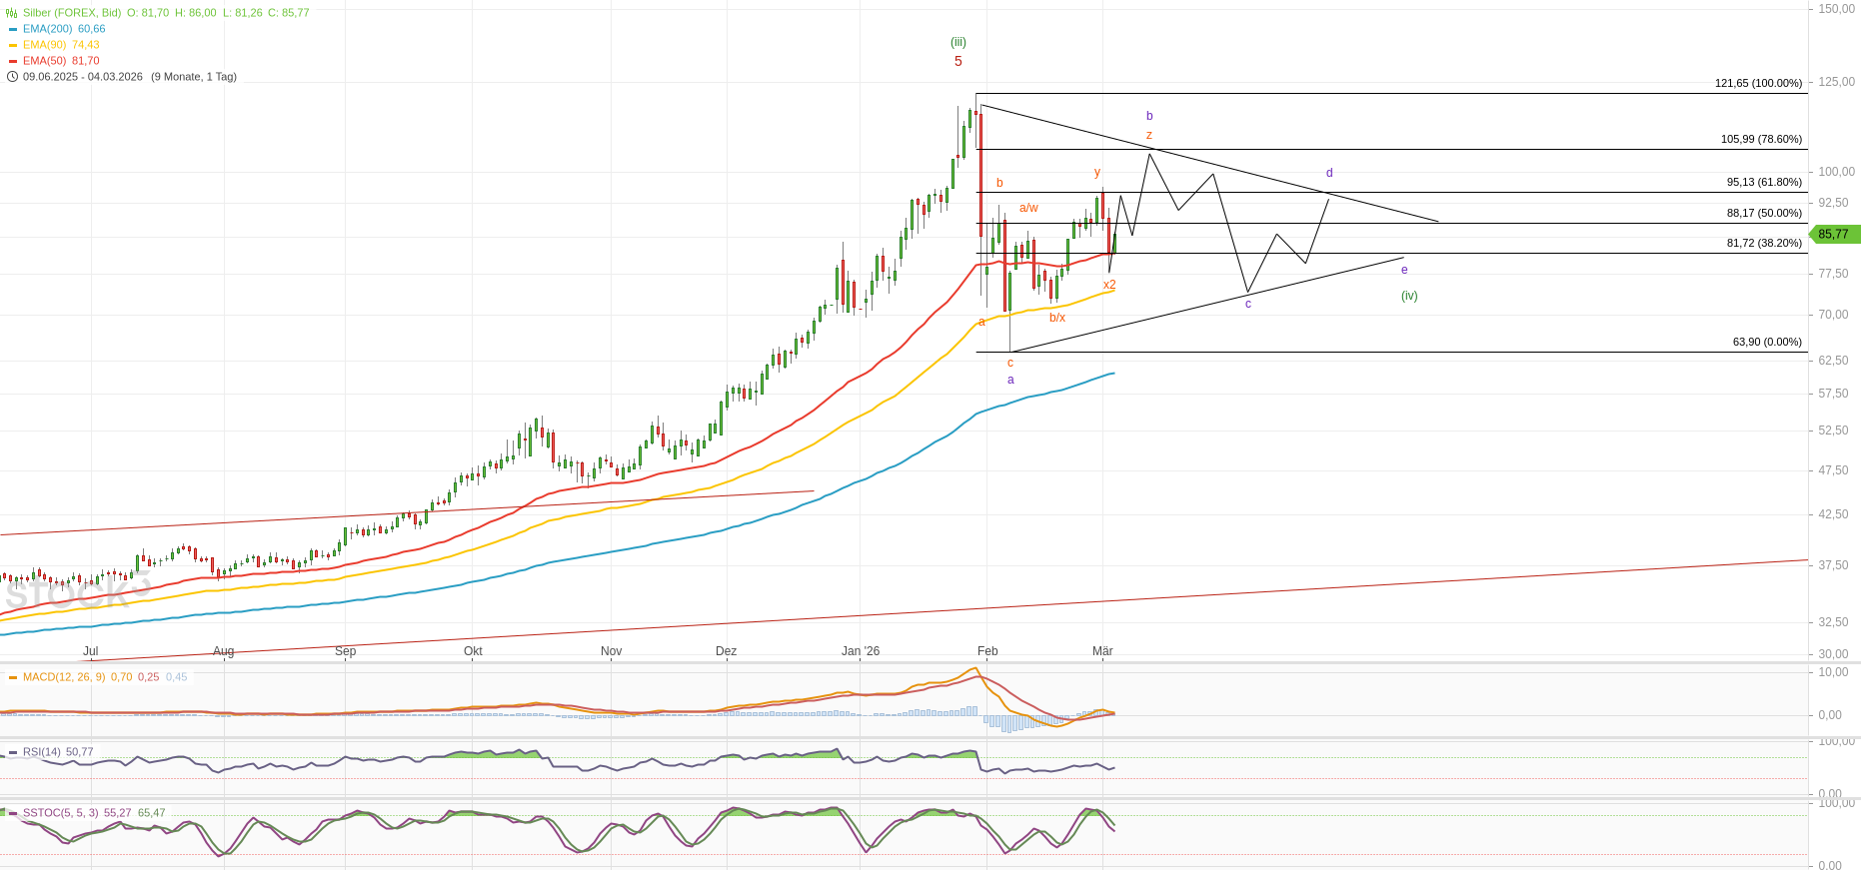Click the red EMA(50) legend marker
The width and height of the screenshot is (1861, 870).
13,61
